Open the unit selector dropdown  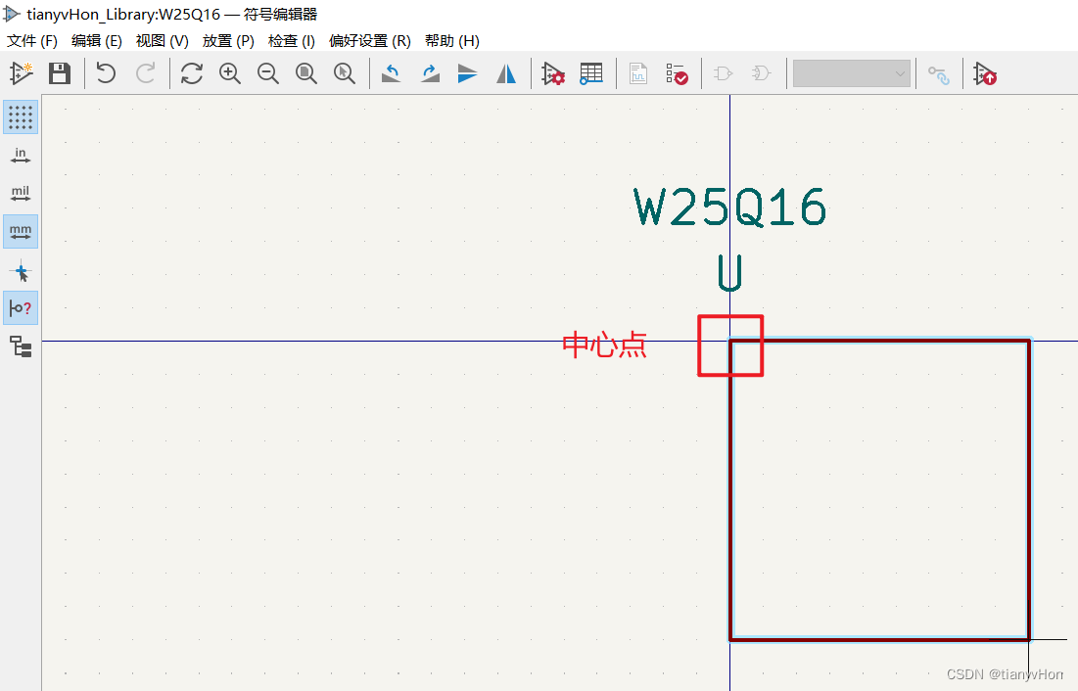point(852,73)
